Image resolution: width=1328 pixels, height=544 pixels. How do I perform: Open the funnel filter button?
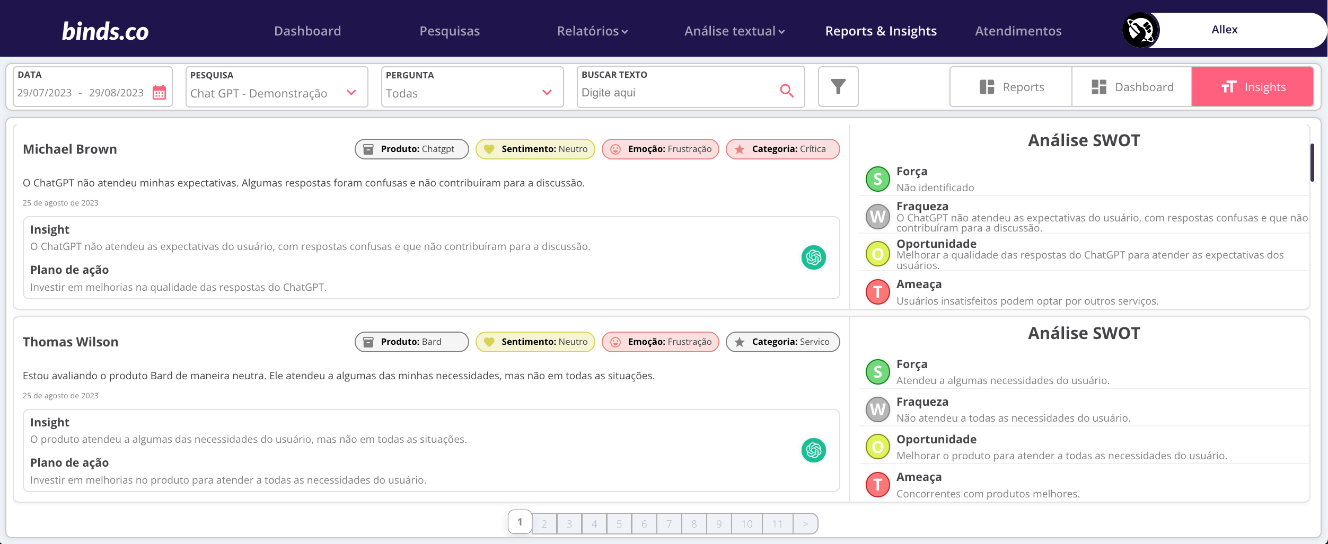[838, 87]
